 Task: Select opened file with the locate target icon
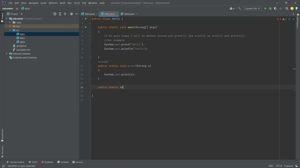pos(55,14)
